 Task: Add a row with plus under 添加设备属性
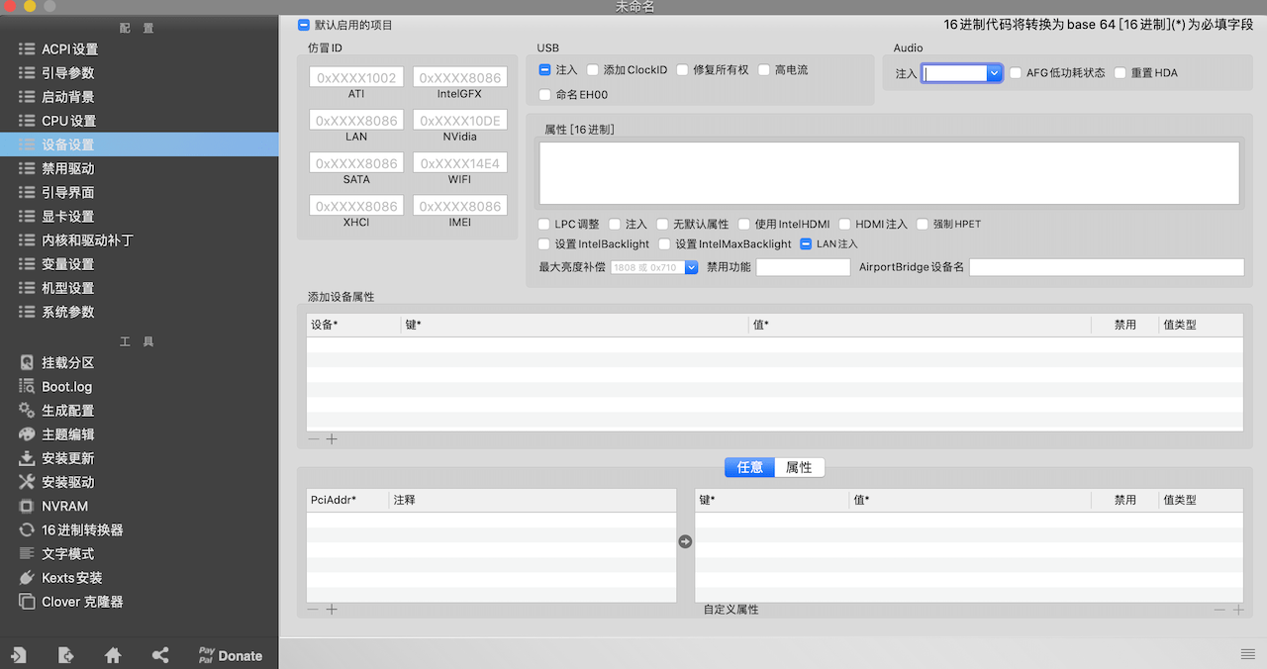click(x=332, y=439)
